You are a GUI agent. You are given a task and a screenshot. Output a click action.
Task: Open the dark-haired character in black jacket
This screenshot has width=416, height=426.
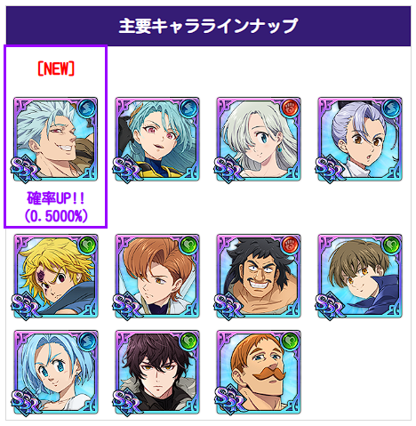[x=157, y=372]
